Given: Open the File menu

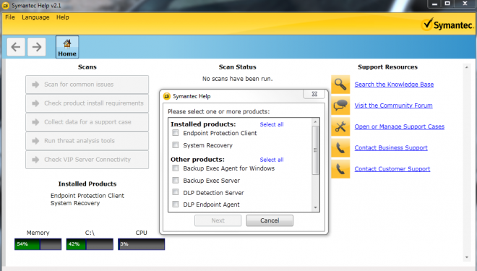Looking at the screenshot, I should (9, 17).
